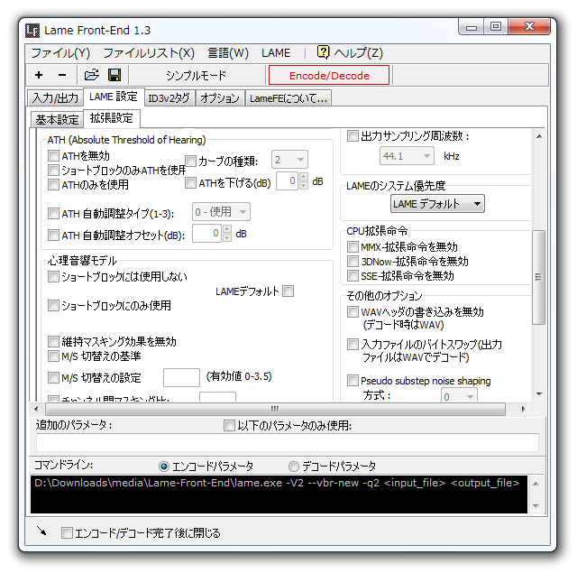Open the カーブの種類 dropdown showing 2

pyautogui.click(x=289, y=160)
